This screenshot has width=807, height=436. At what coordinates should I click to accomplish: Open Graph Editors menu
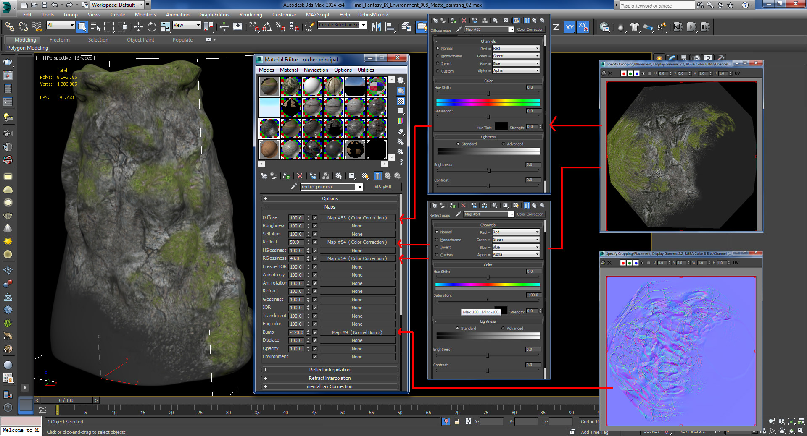tap(214, 15)
